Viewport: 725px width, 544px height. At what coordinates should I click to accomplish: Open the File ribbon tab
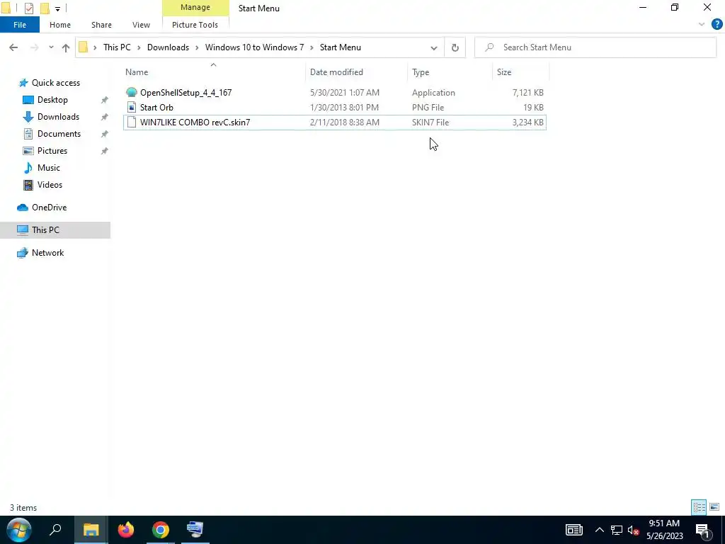tap(19, 25)
